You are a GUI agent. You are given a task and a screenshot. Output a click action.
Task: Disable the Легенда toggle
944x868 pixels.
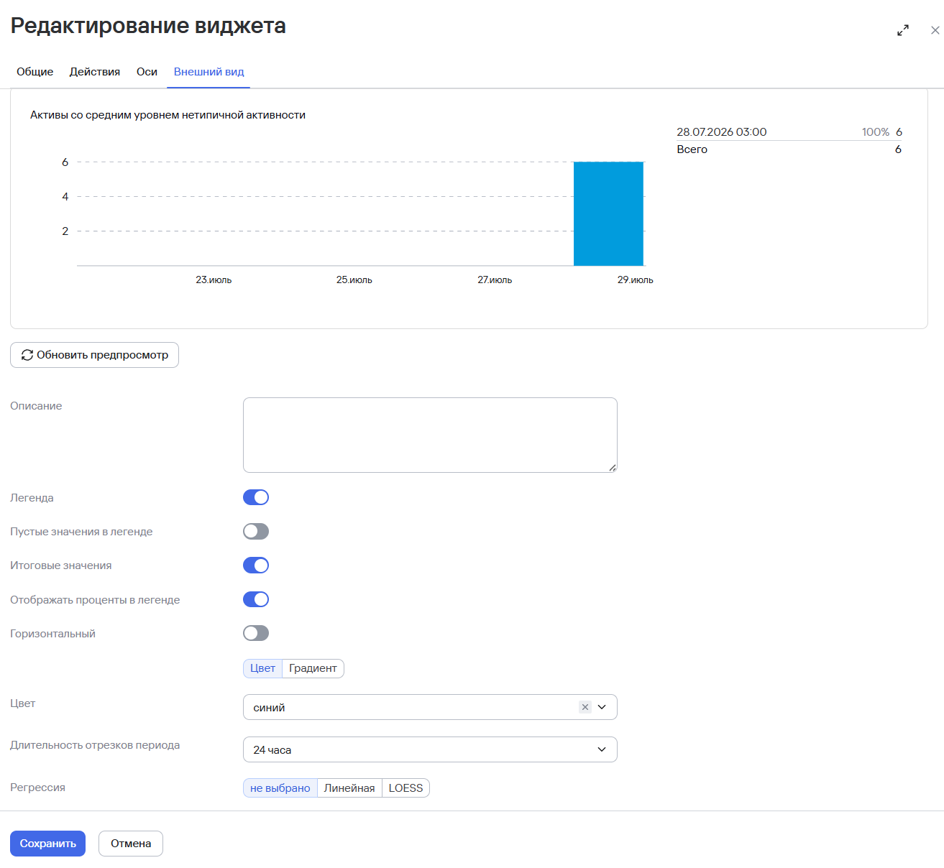tap(256, 497)
